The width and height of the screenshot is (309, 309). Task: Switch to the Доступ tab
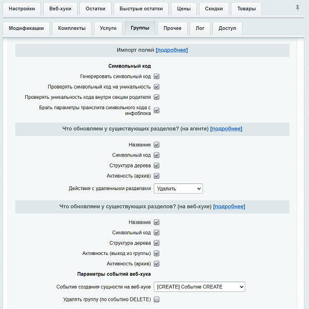click(x=227, y=28)
